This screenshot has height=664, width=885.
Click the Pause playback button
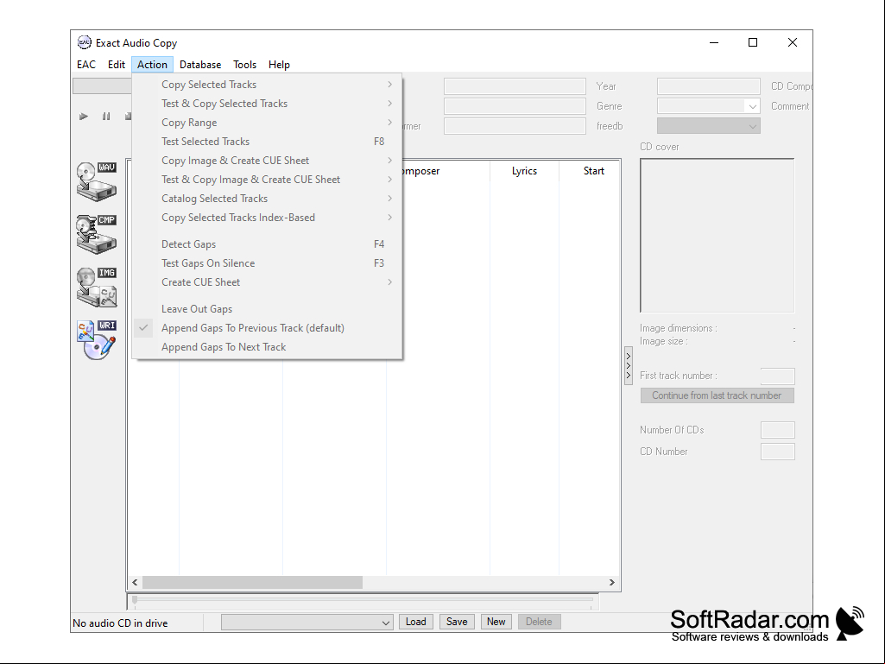point(106,117)
